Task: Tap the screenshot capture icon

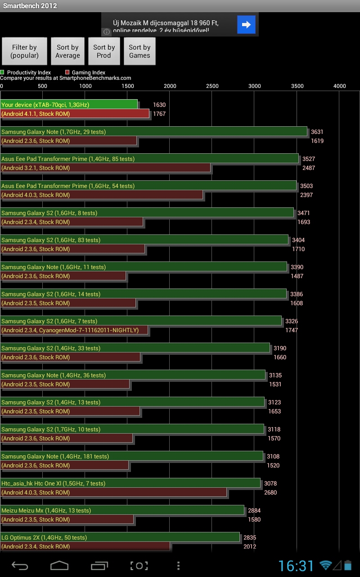Action: pos(139,566)
